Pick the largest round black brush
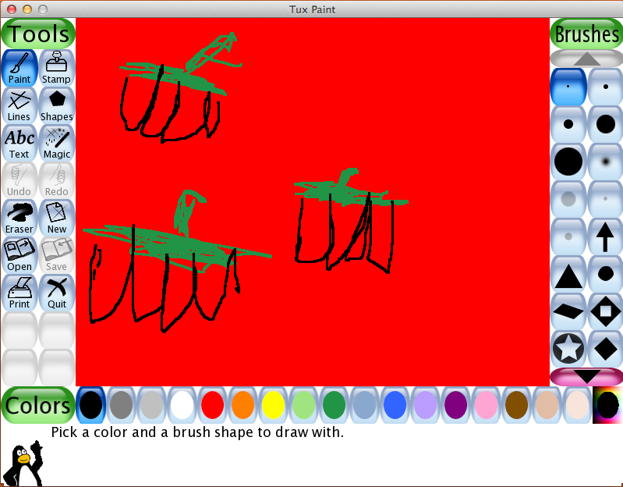This screenshot has height=487, width=623. click(x=568, y=161)
